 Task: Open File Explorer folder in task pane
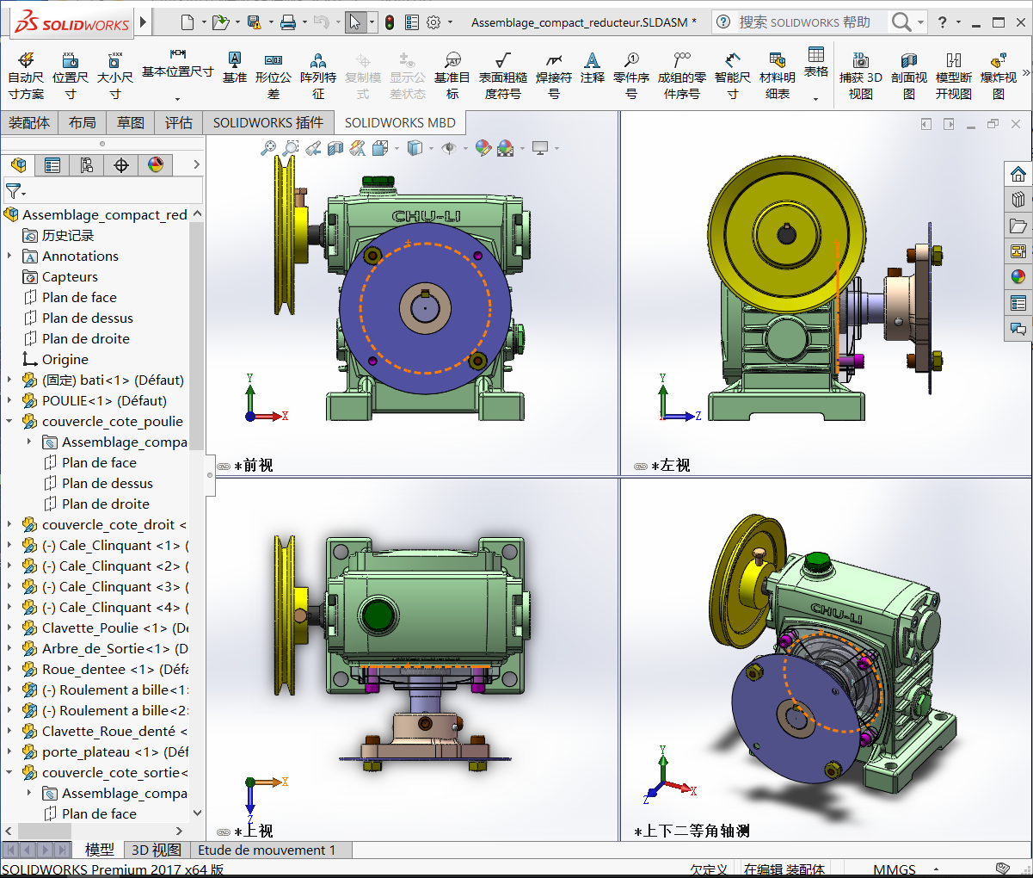(1018, 226)
